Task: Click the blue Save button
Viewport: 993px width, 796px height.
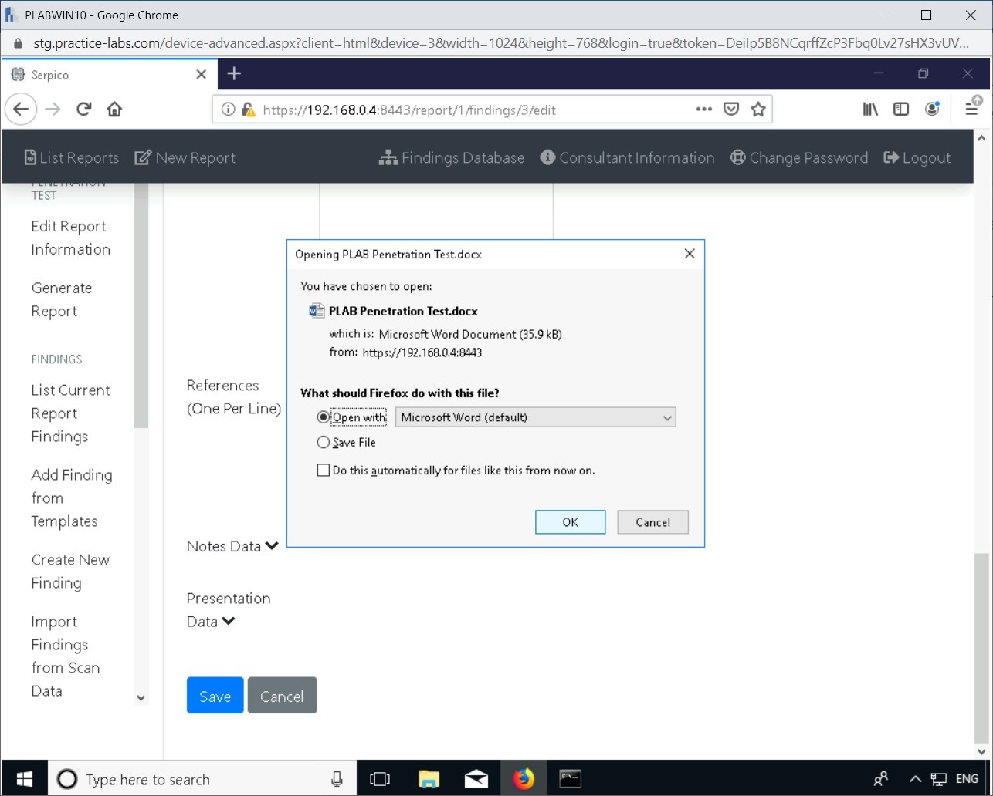Action: 215,696
